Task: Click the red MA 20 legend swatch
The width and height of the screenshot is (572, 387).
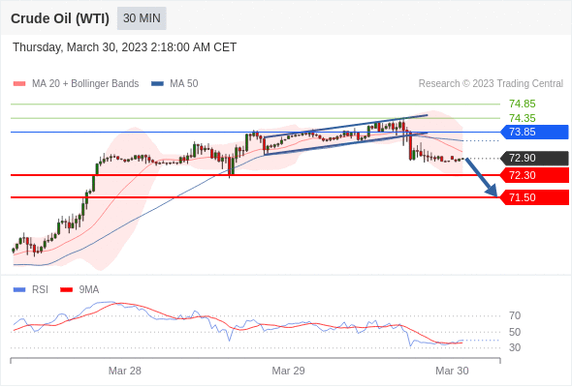Action: (x=19, y=84)
